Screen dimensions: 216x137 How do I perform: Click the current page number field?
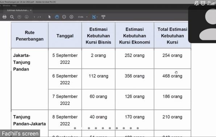coord(34,17)
